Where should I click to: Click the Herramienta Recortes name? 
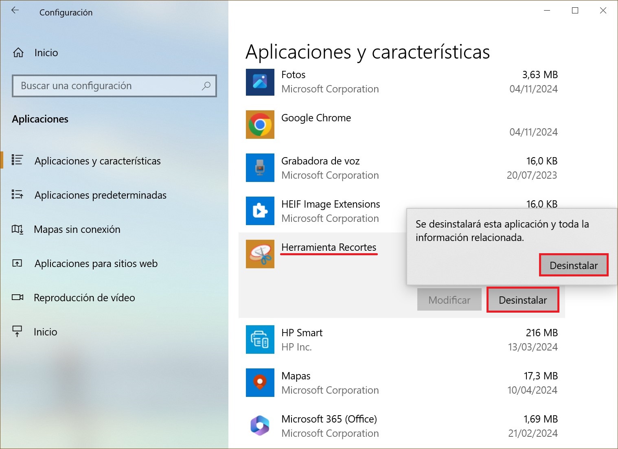click(x=329, y=247)
